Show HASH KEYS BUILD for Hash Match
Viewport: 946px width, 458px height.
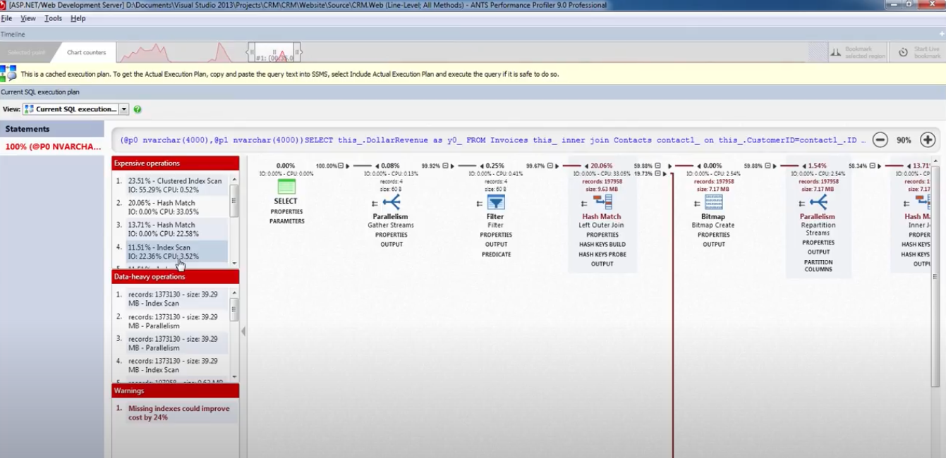point(602,245)
